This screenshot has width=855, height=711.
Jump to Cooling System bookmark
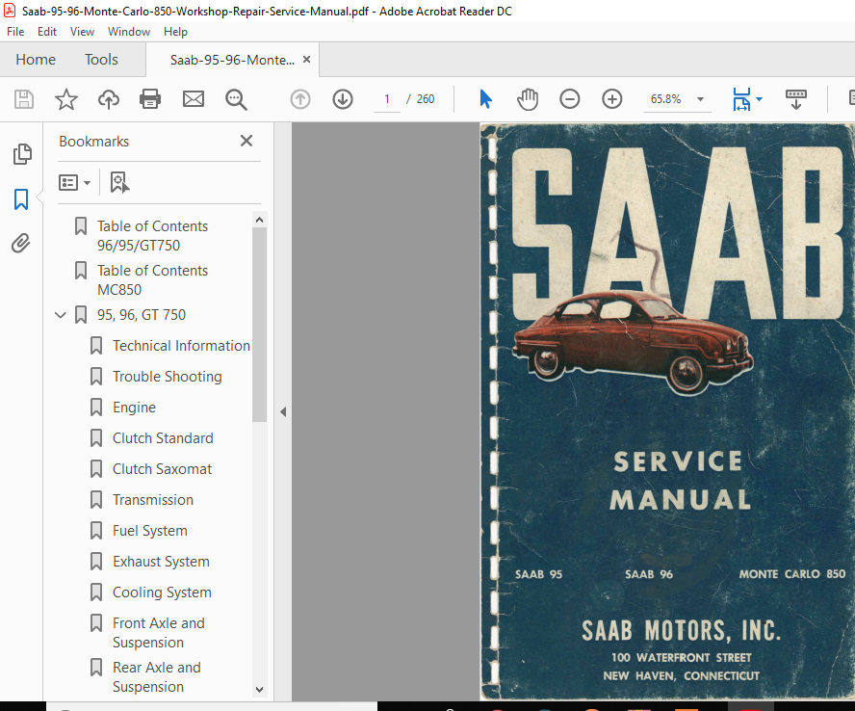tap(162, 592)
